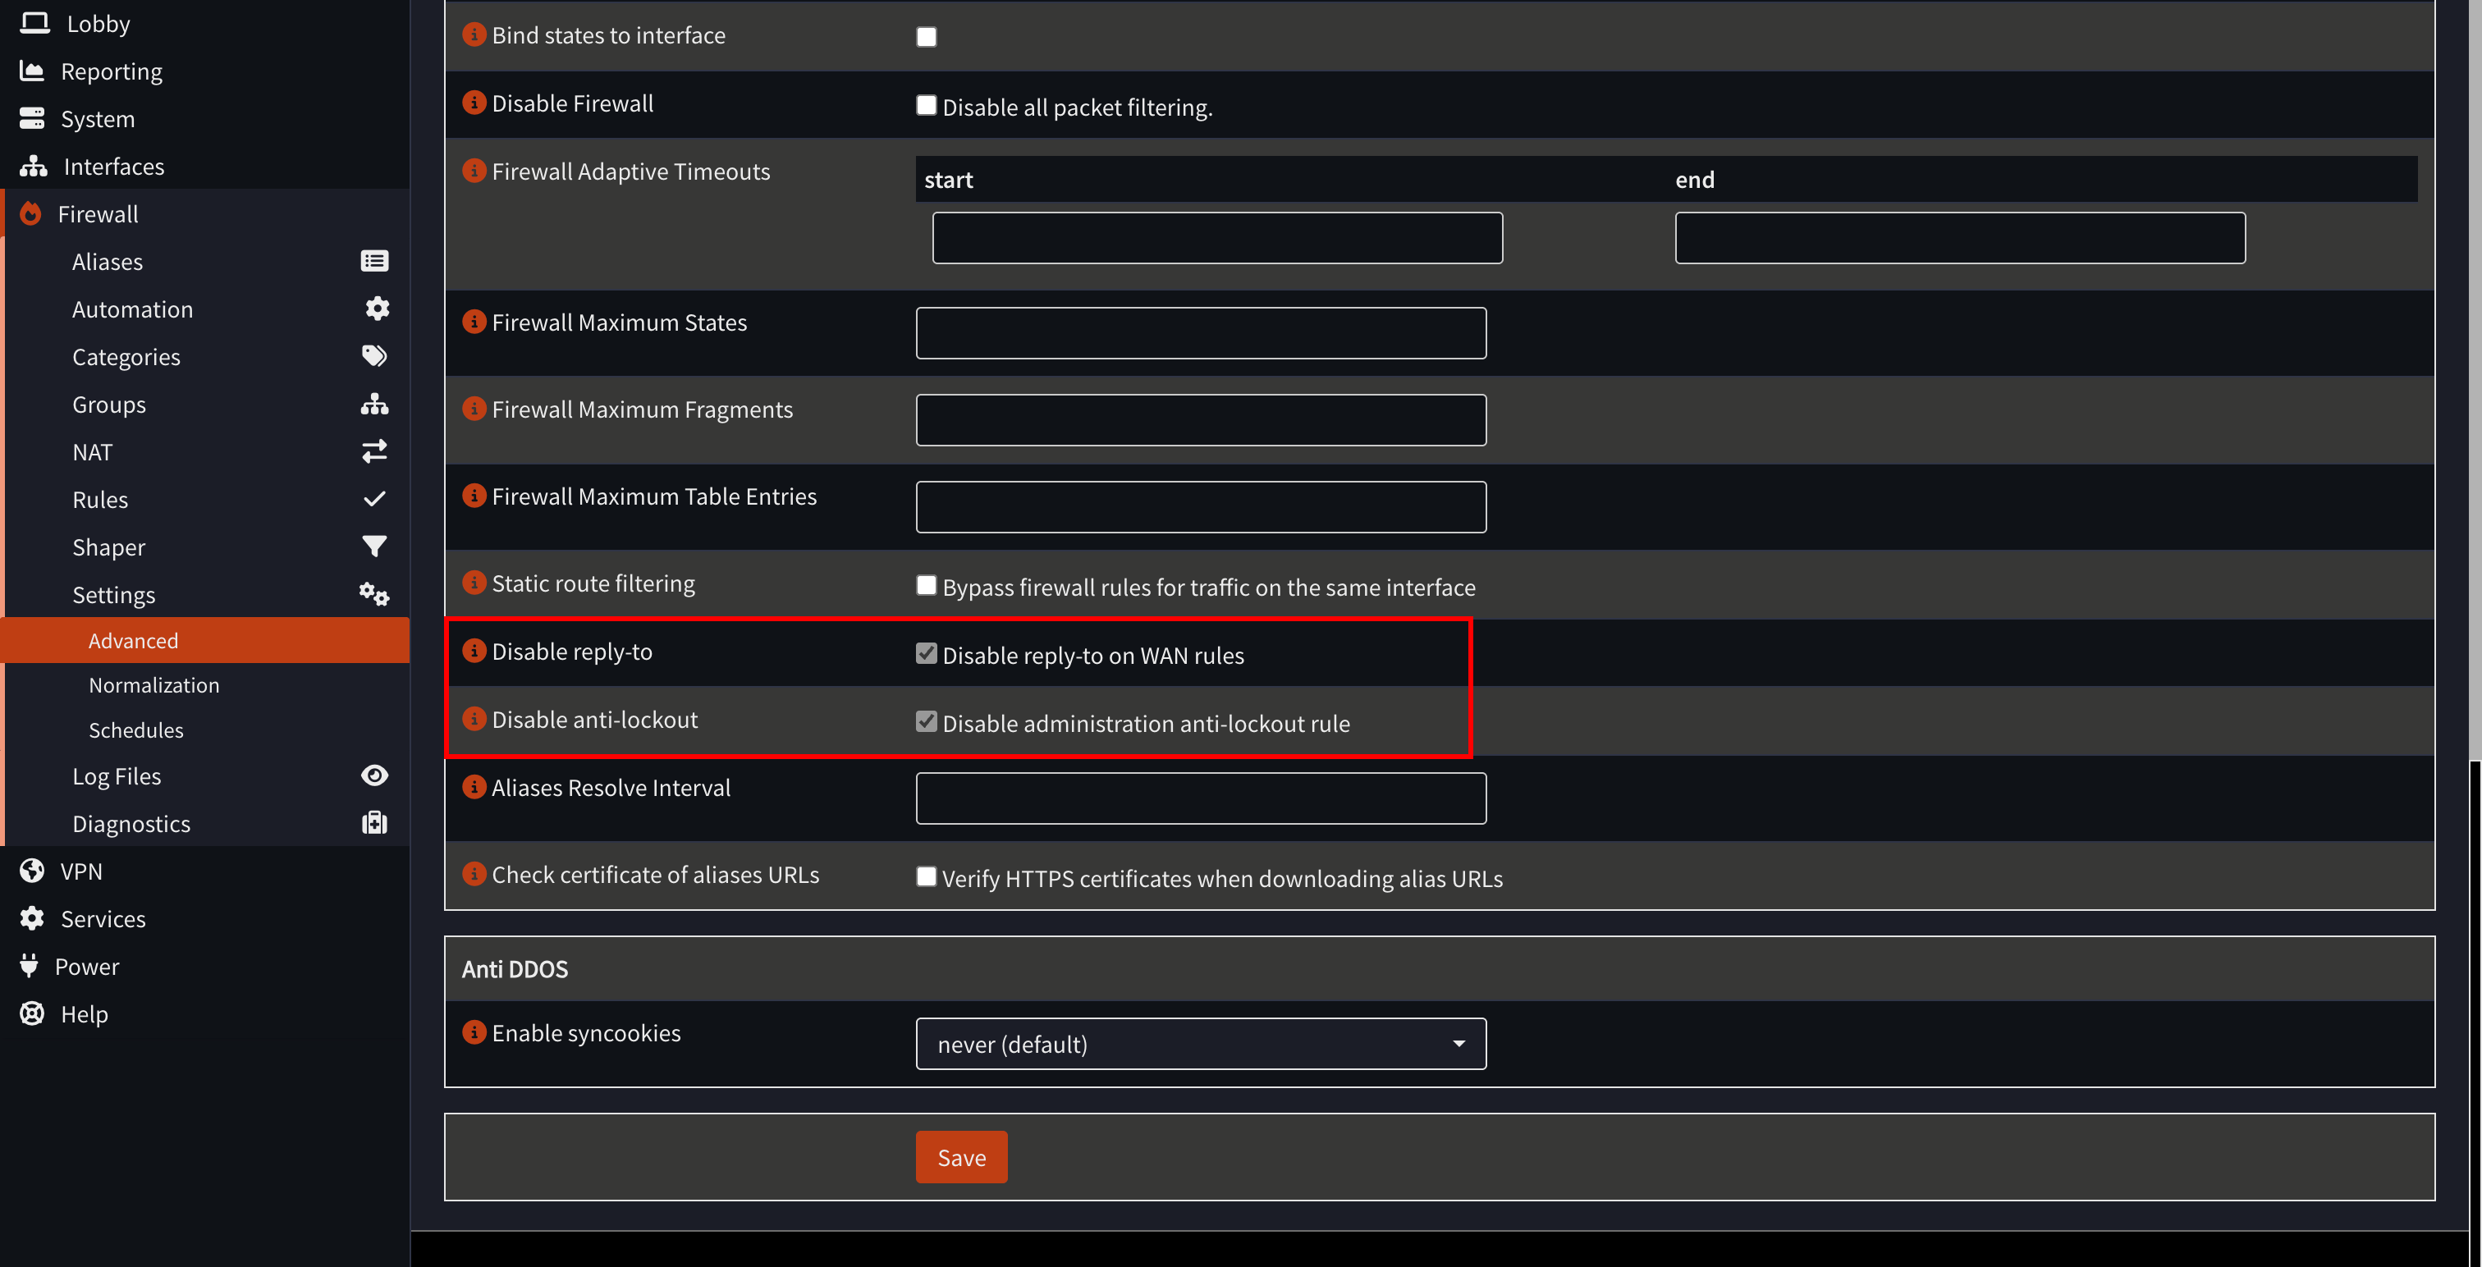Open the Normalization settings page
2482x1267 pixels.
tap(154, 684)
